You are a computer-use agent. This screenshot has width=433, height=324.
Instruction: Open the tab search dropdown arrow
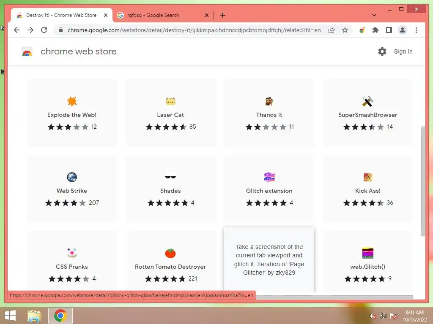(x=374, y=15)
